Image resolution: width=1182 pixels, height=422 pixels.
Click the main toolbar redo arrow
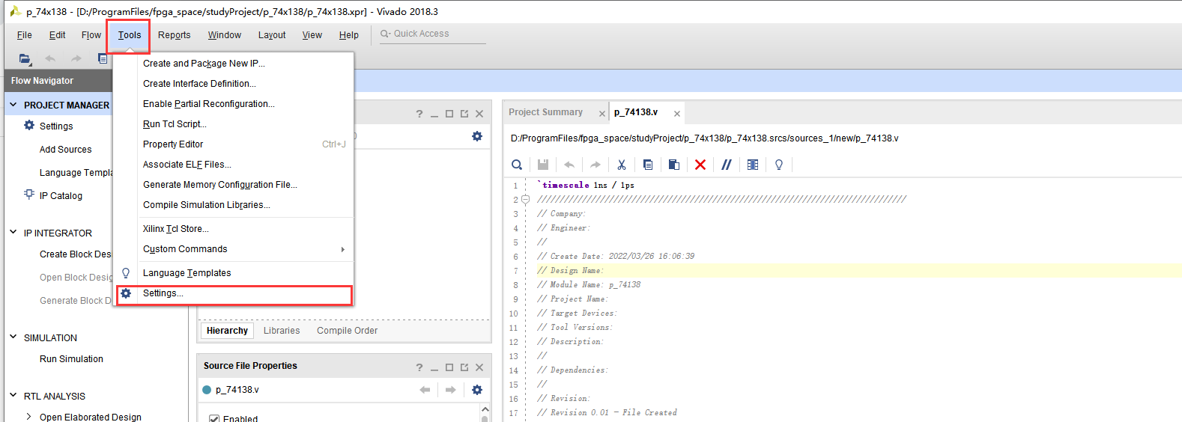click(x=76, y=58)
